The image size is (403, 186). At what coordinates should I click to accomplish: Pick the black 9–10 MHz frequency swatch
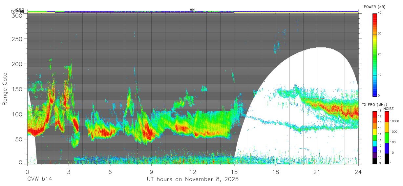point(375,161)
